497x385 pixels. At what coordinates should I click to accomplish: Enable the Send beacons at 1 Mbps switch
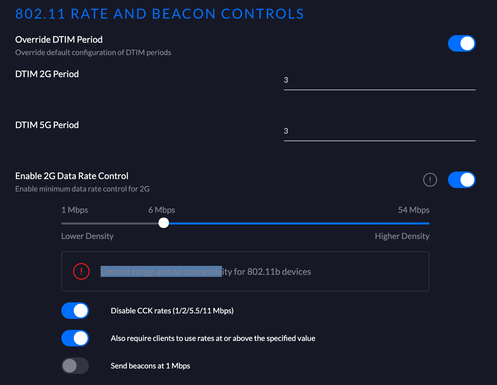point(75,366)
